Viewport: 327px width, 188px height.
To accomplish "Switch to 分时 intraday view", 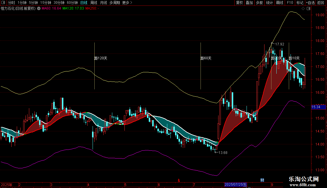I will [x=12, y=3].
